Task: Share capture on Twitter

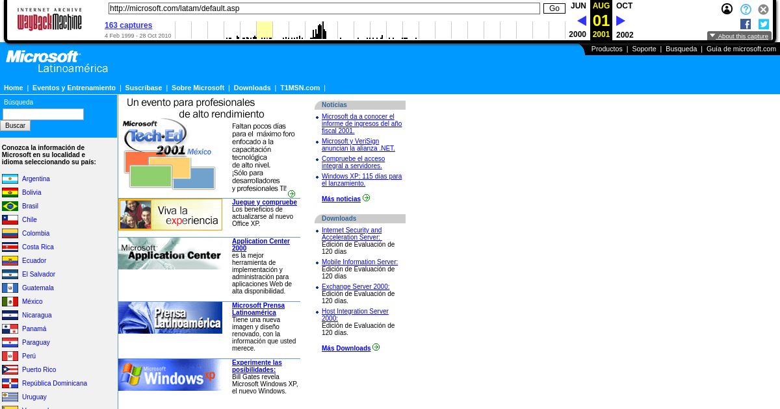Action: pos(764,24)
